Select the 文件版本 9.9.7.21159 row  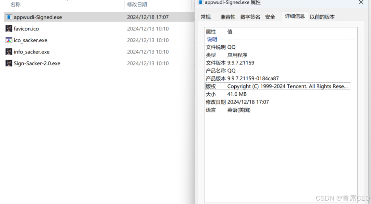[x=278, y=63]
